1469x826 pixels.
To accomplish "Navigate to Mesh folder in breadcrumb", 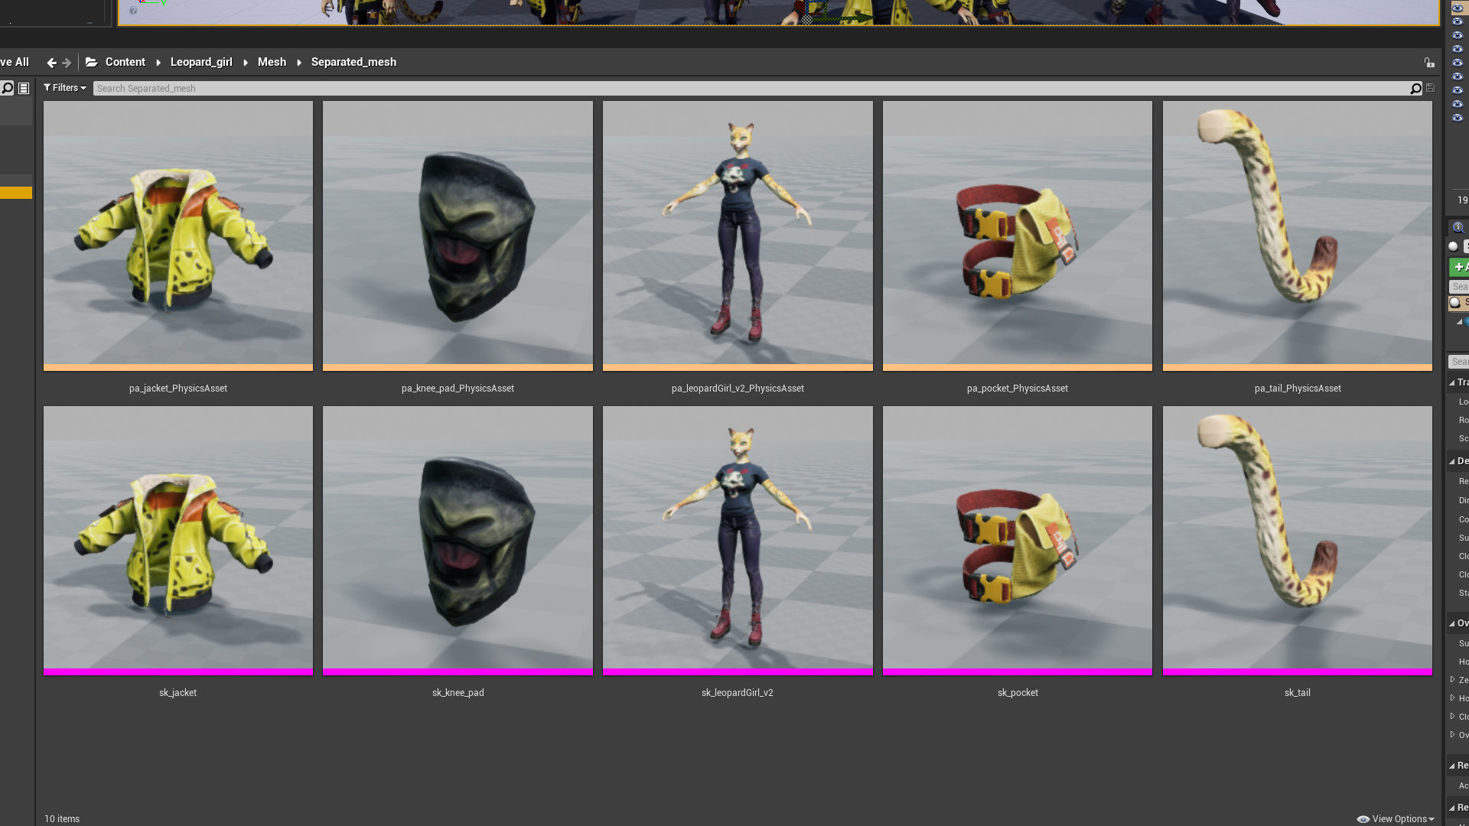I will (272, 62).
